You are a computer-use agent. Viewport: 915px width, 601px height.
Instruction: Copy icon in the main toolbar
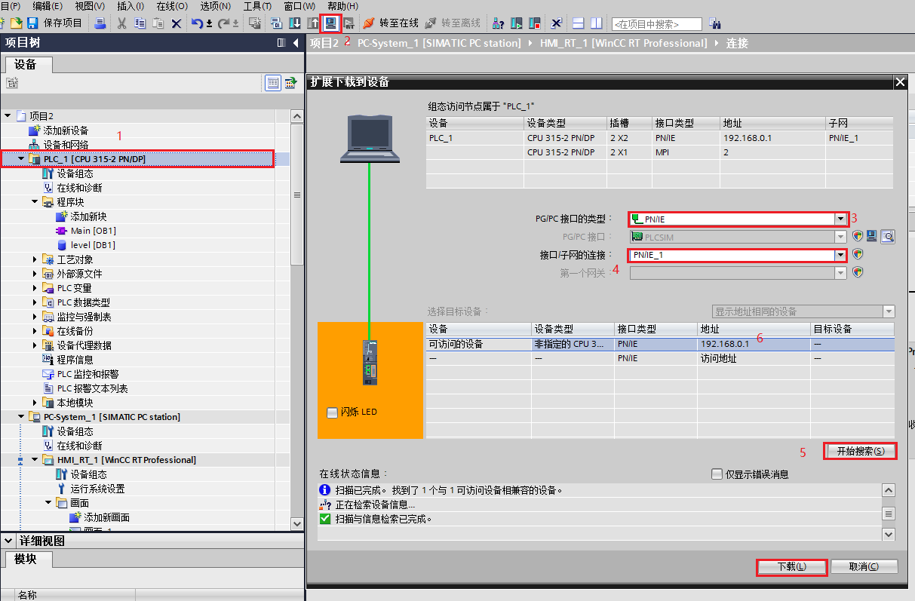[x=140, y=23]
